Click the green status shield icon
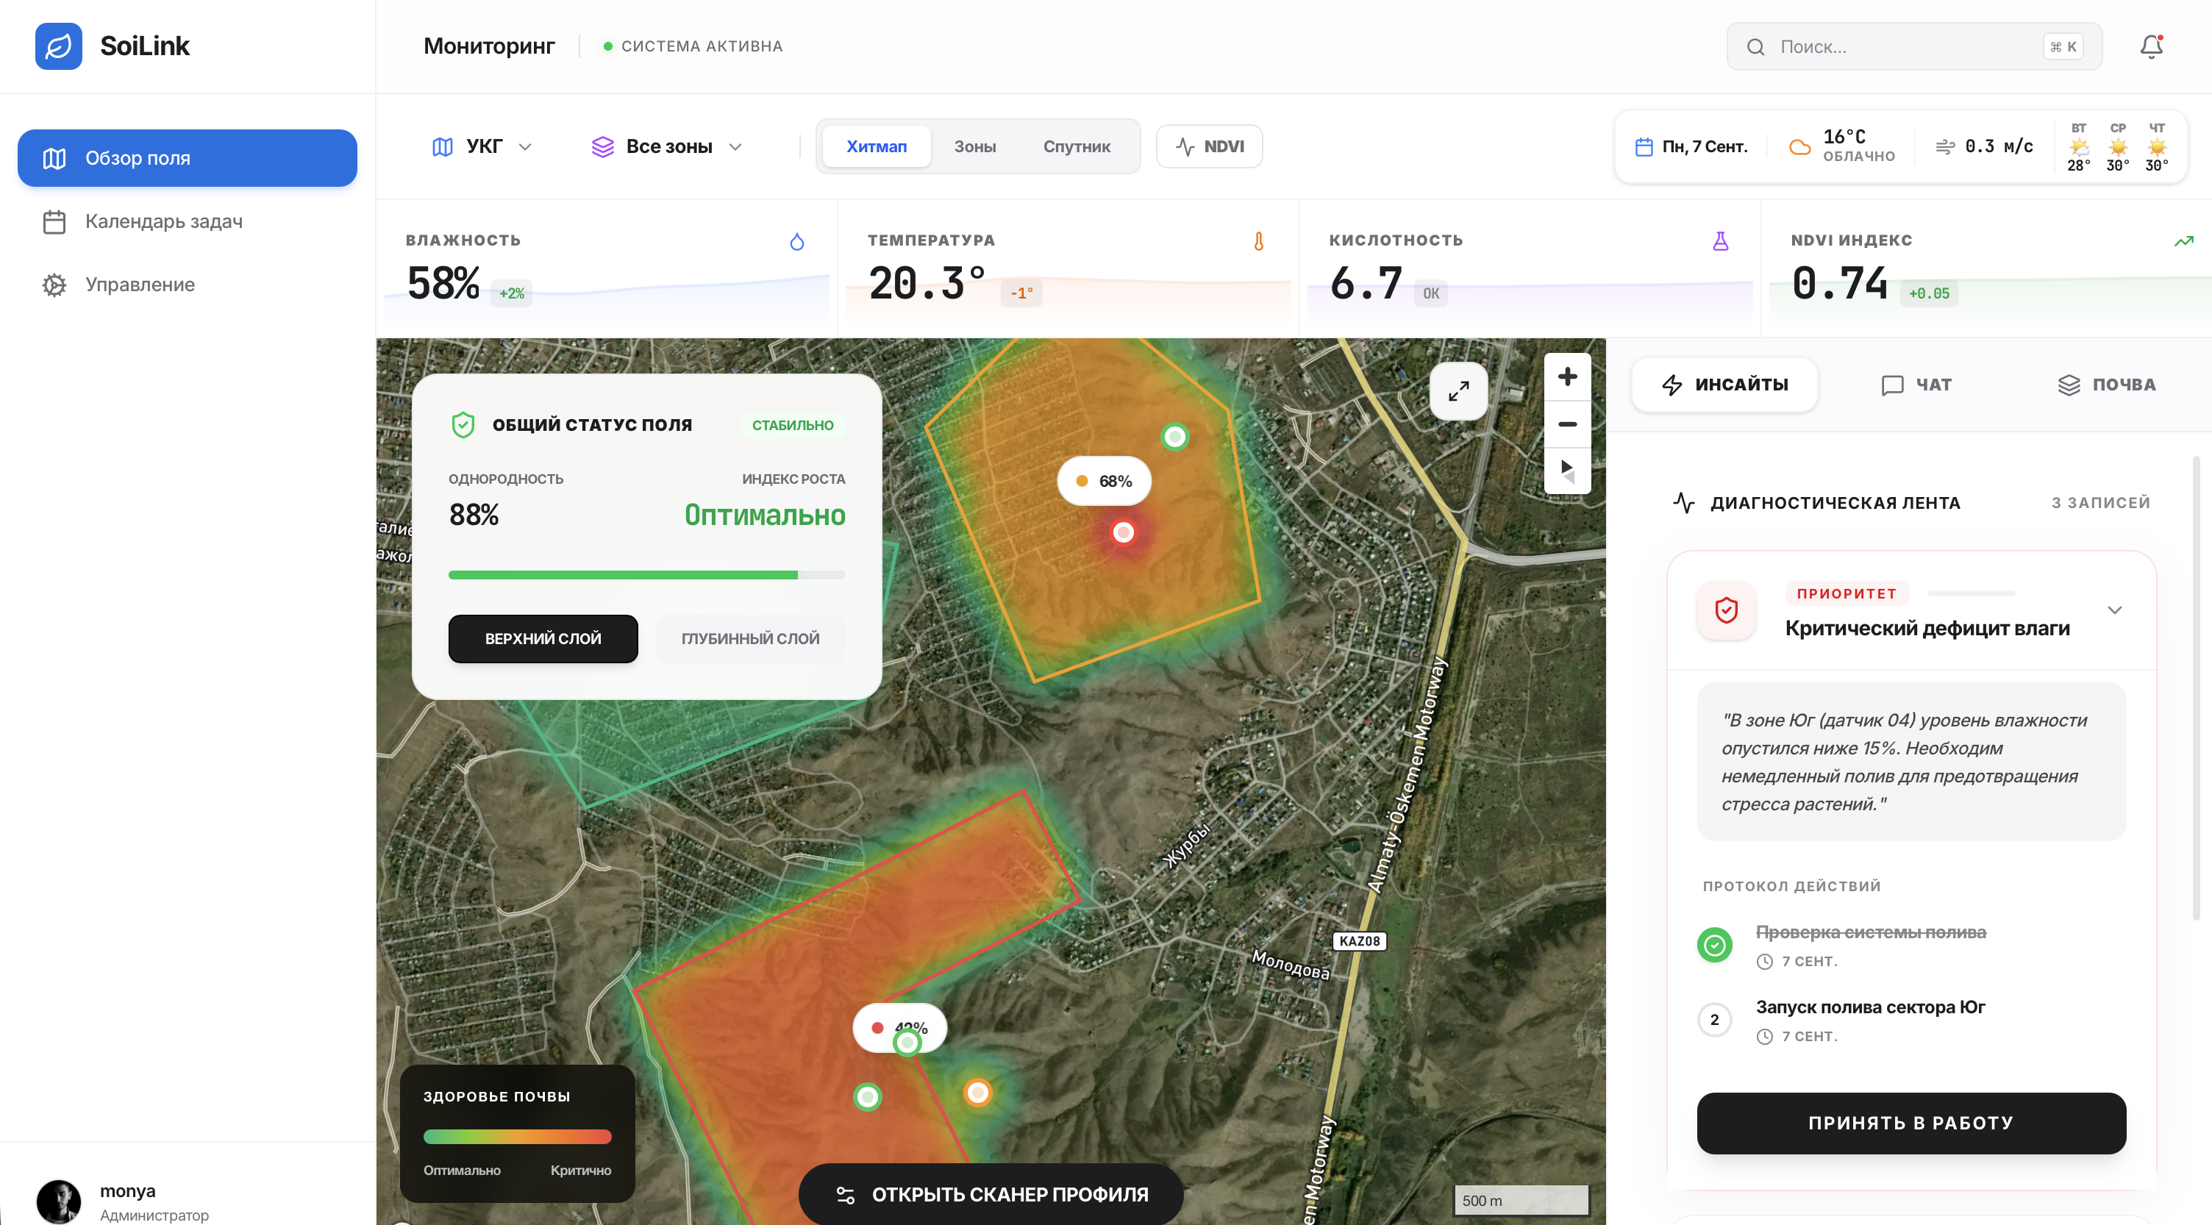 point(463,425)
